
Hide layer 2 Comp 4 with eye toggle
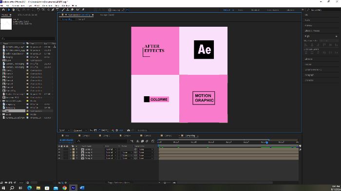click(59, 153)
